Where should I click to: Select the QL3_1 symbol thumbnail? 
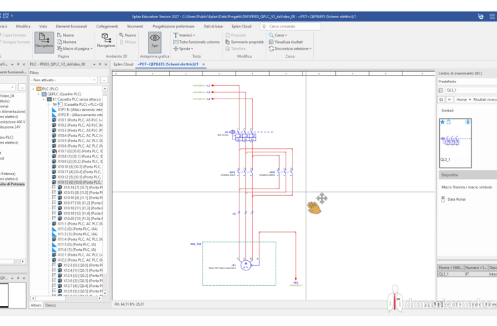click(455, 143)
